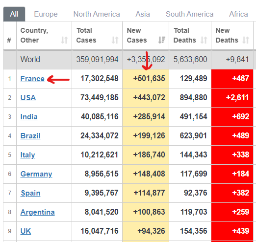
Task: Sort by Total Cases arrows icon
Action: tap(115, 40)
